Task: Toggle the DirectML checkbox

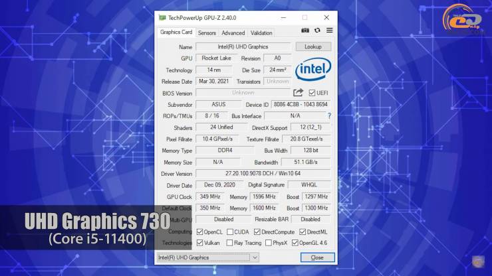Action: (x=303, y=232)
